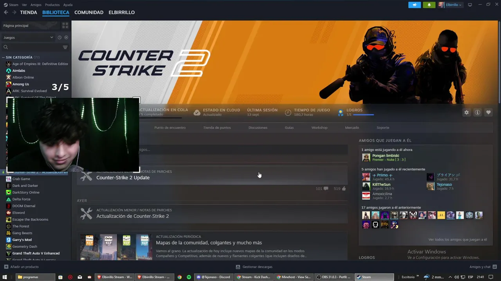Toggle sort by recent clock icon

click(x=59, y=37)
